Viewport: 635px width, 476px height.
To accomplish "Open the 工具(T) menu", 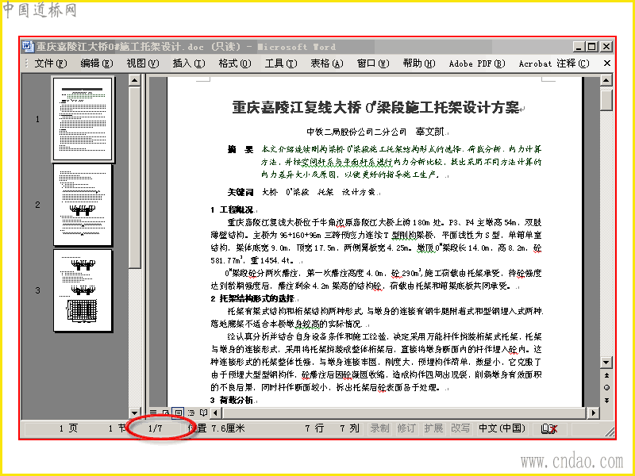I will pyautogui.click(x=281, y=63).
